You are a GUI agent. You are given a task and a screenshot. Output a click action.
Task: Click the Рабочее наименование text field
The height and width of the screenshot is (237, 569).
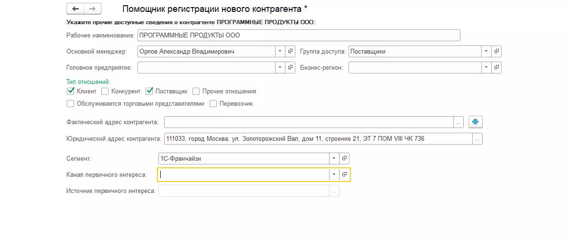tap(298, 36)
